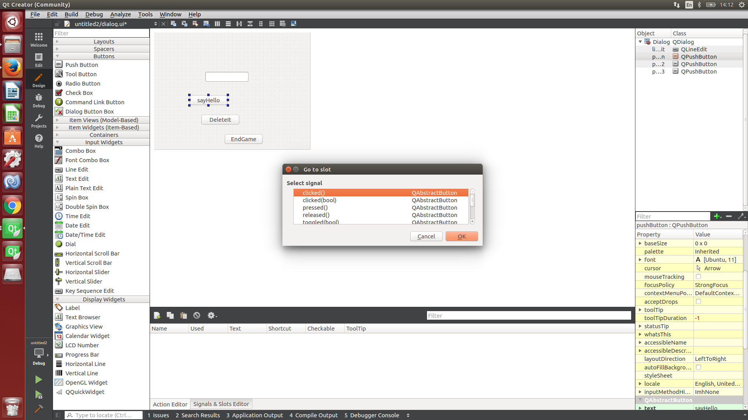748x420 pixels.
Task: Click the green Run button
Action: [39, 380]
